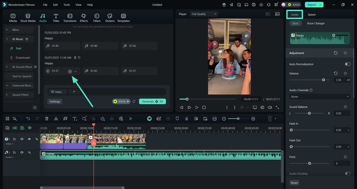Reset Volume with its circular arrow icon
The height and width of the screenshot is (189, 357).
click(336, 74)
